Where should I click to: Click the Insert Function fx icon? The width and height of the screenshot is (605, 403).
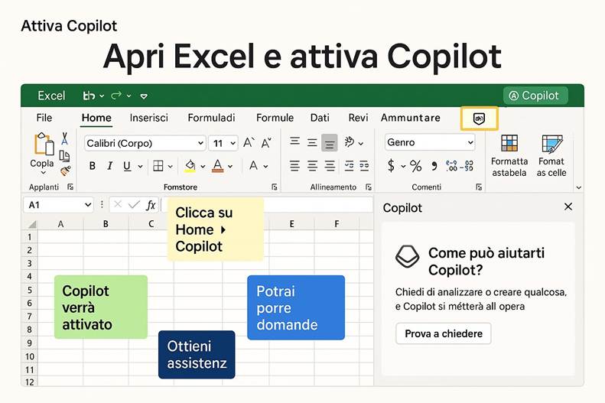pyautogui.click(x=151, y=205)
